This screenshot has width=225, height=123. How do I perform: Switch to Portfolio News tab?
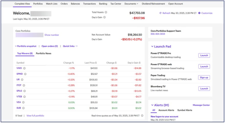click(44, 53)
